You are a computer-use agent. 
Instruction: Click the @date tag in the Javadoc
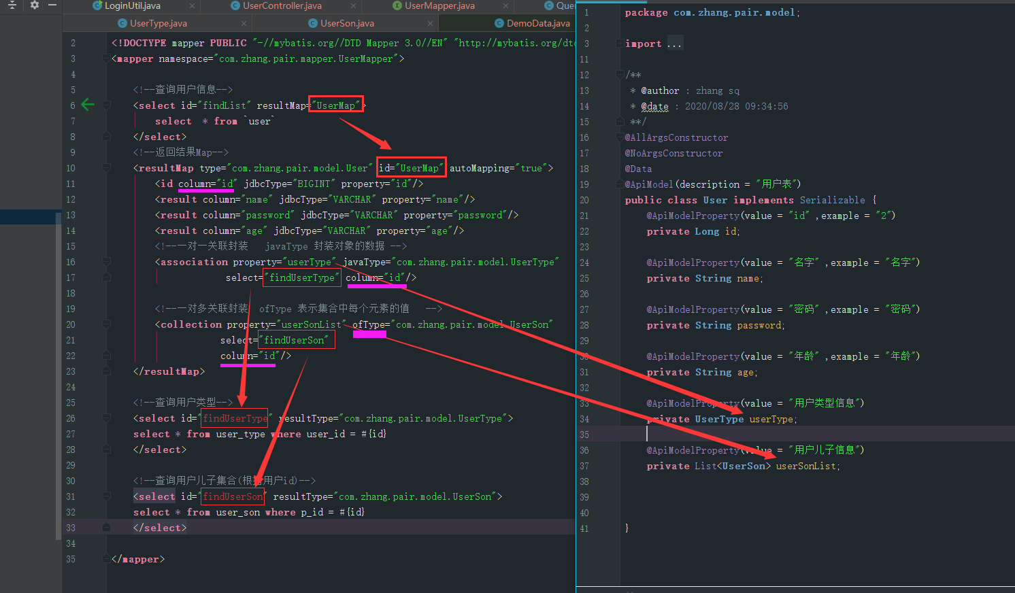tap(654, 106)
